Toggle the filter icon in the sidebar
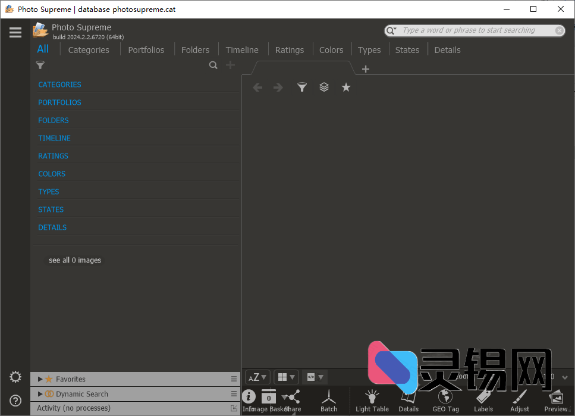The height and width of the screenshot is (416, 575). pyautogui.click(x=40, y=65)
